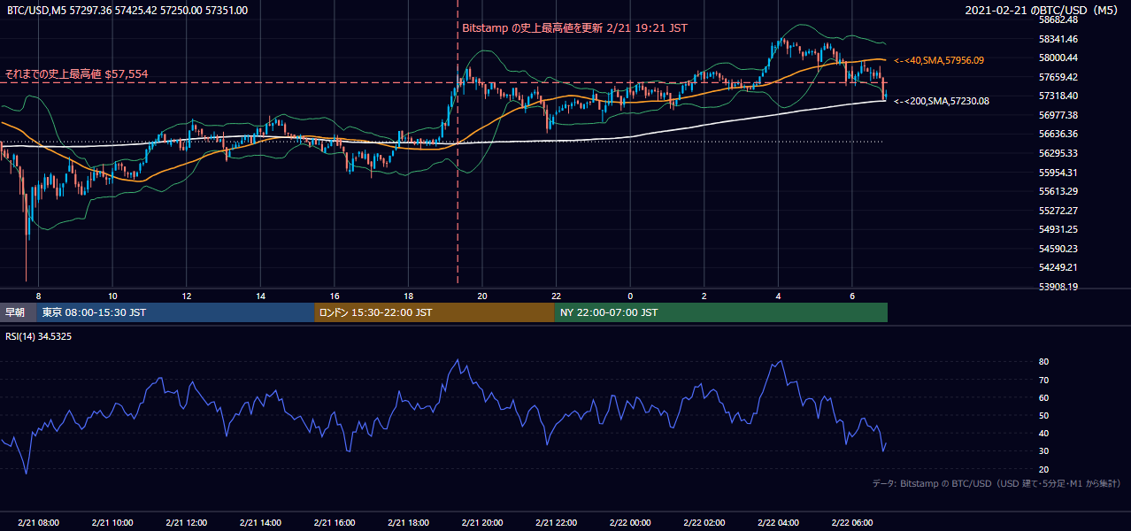Viewport: 1131px width, 531px height.
Task: Click hour label 0 under price chart
Action: (x=630, y=296)
